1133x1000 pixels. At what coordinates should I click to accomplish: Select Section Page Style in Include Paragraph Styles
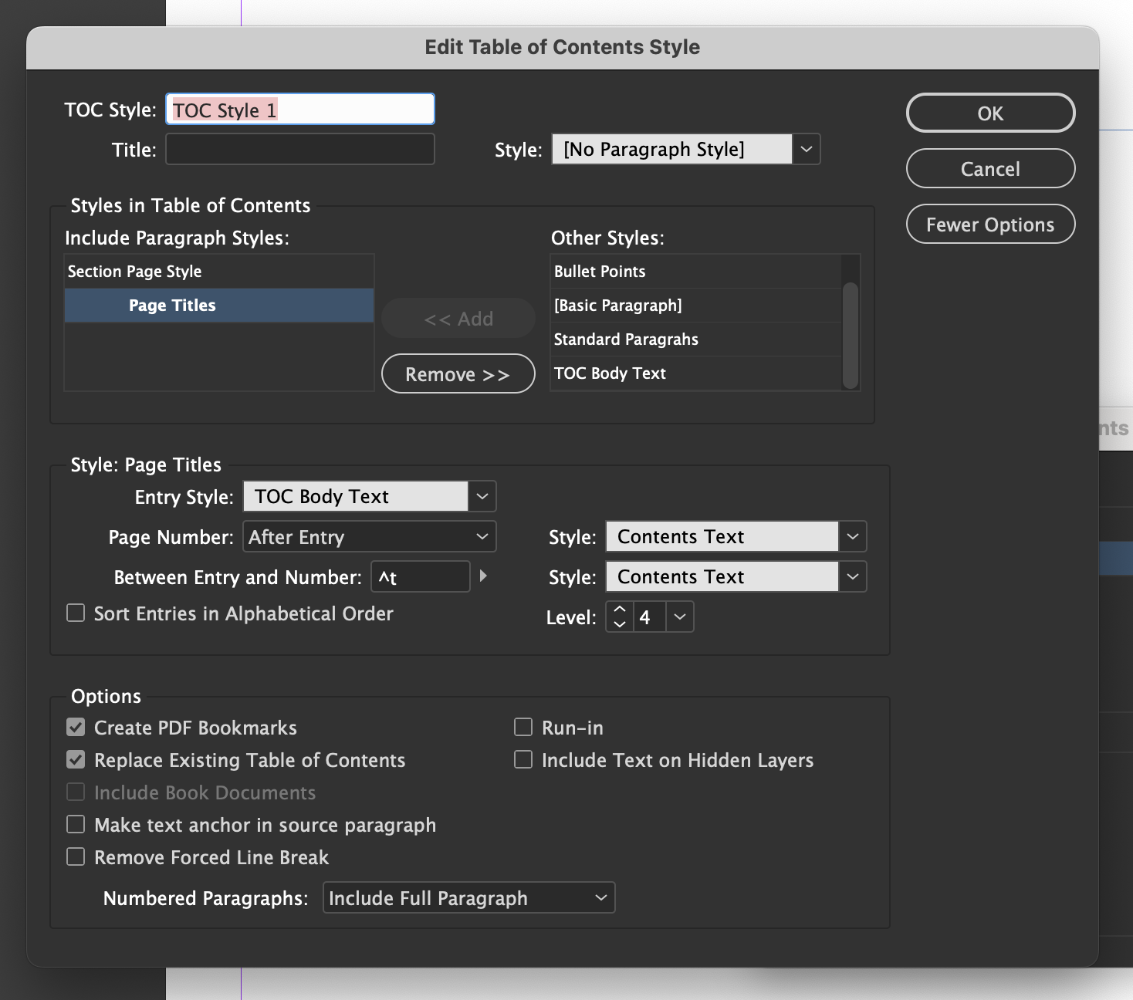click(x=135, y=271)
